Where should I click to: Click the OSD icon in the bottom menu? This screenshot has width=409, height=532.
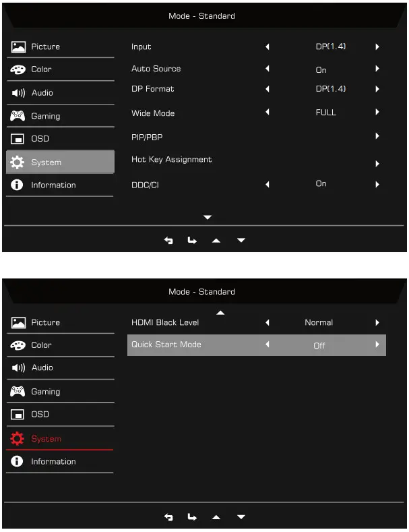(x=18, y=415)
